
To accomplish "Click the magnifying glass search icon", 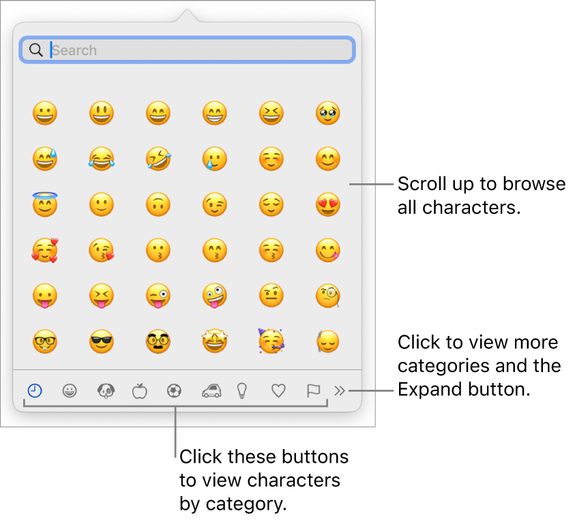I will (36, 49).
